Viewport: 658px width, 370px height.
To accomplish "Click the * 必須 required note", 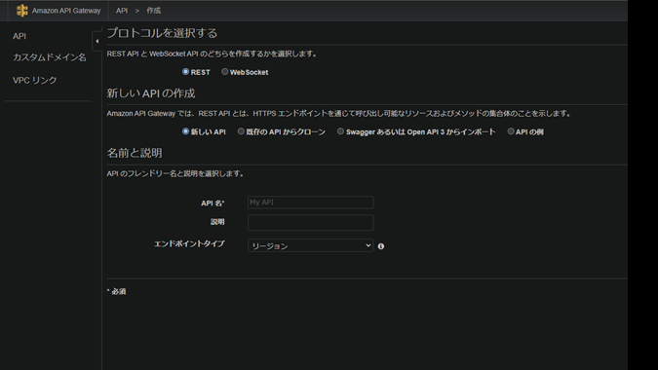I will point(116,291).
